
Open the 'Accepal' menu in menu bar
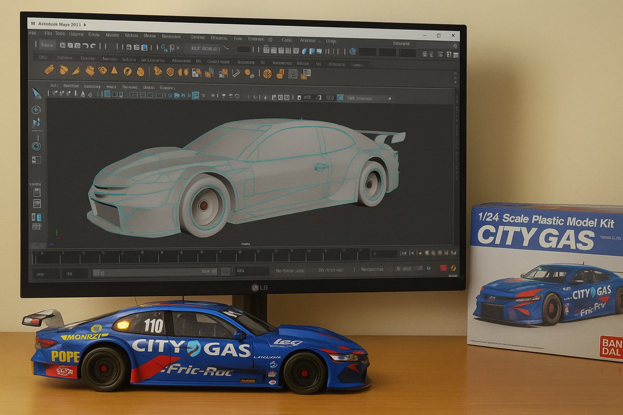[308, 40]
